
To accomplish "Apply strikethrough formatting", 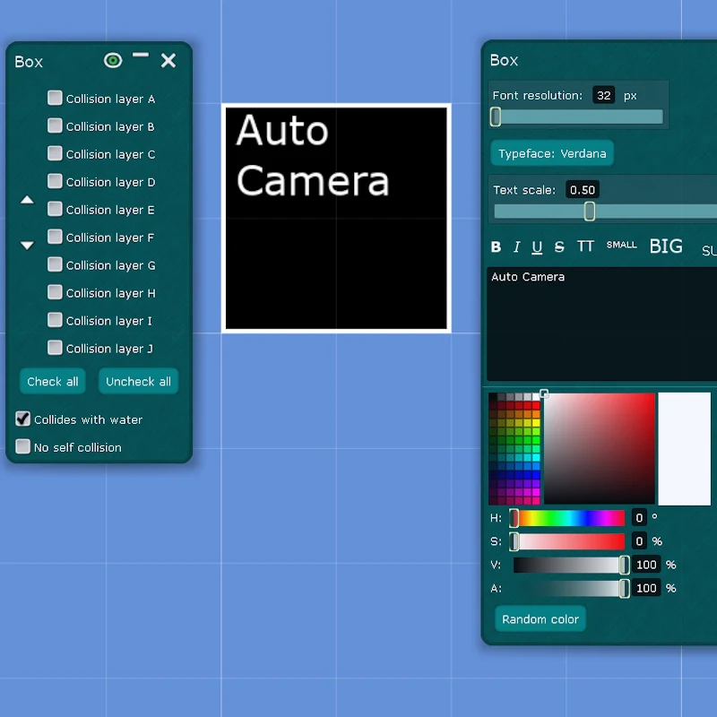I will 559,246.
